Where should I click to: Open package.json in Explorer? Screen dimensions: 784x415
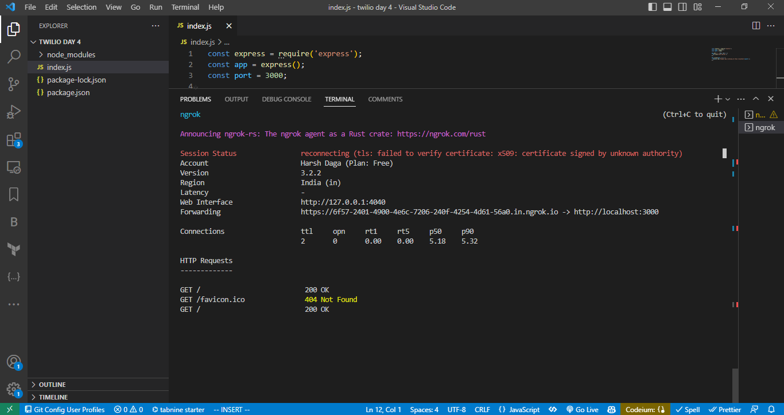(98, 92)
